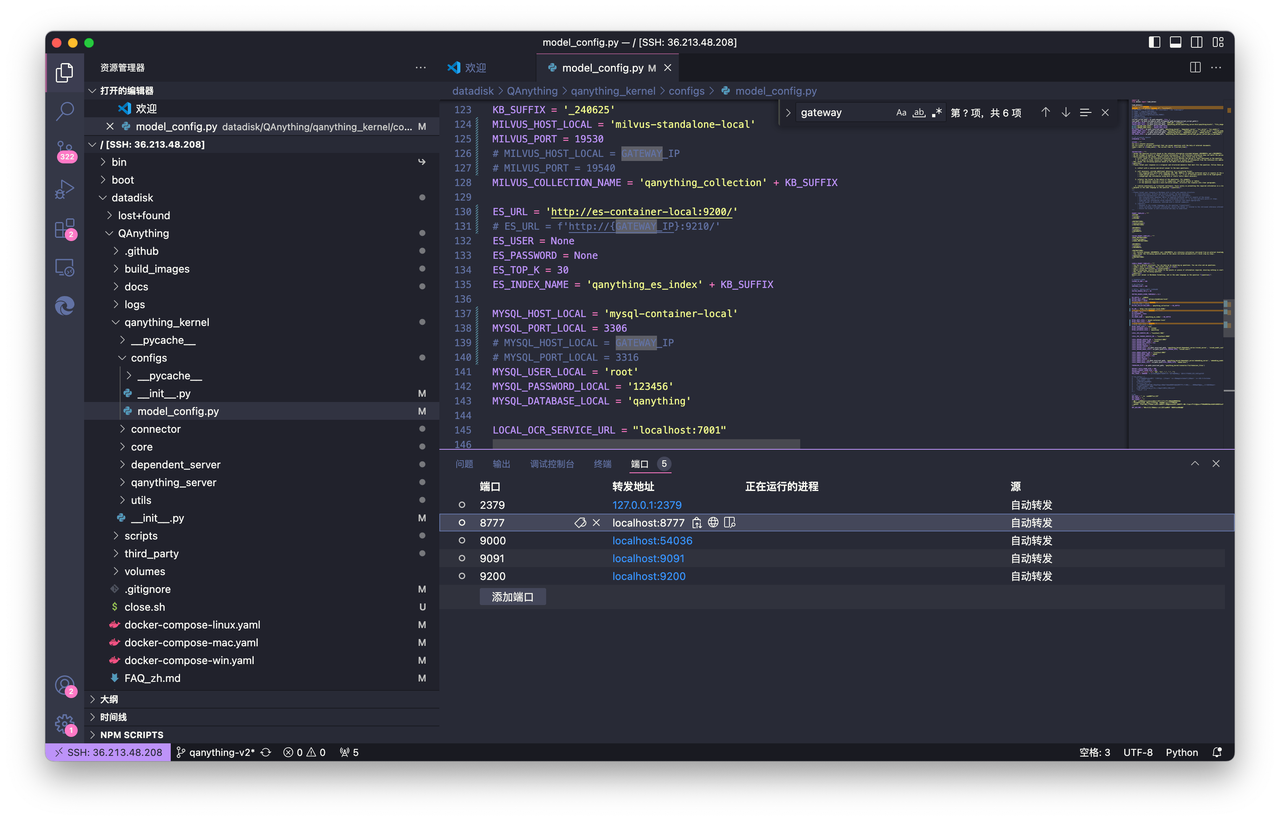Stop forwarding port 8777

point(596,523)
